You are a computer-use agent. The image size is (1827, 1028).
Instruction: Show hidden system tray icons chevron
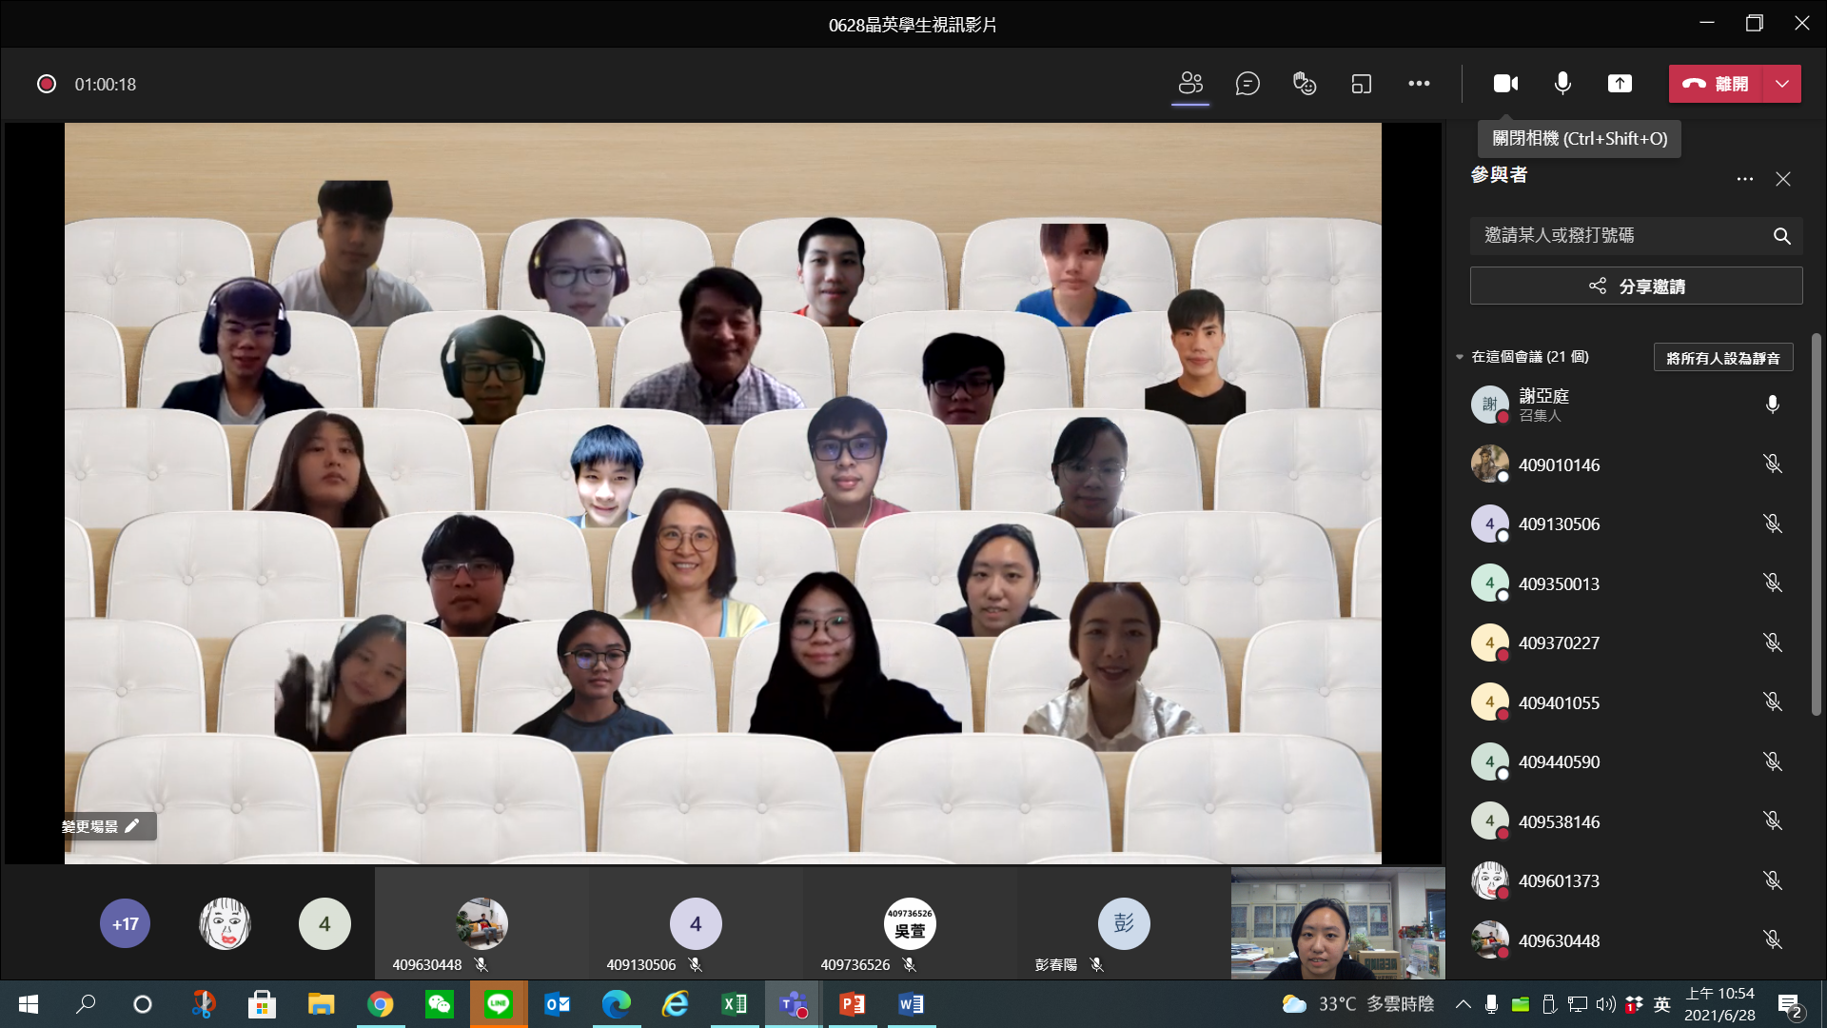[x=1464, y=1004]
